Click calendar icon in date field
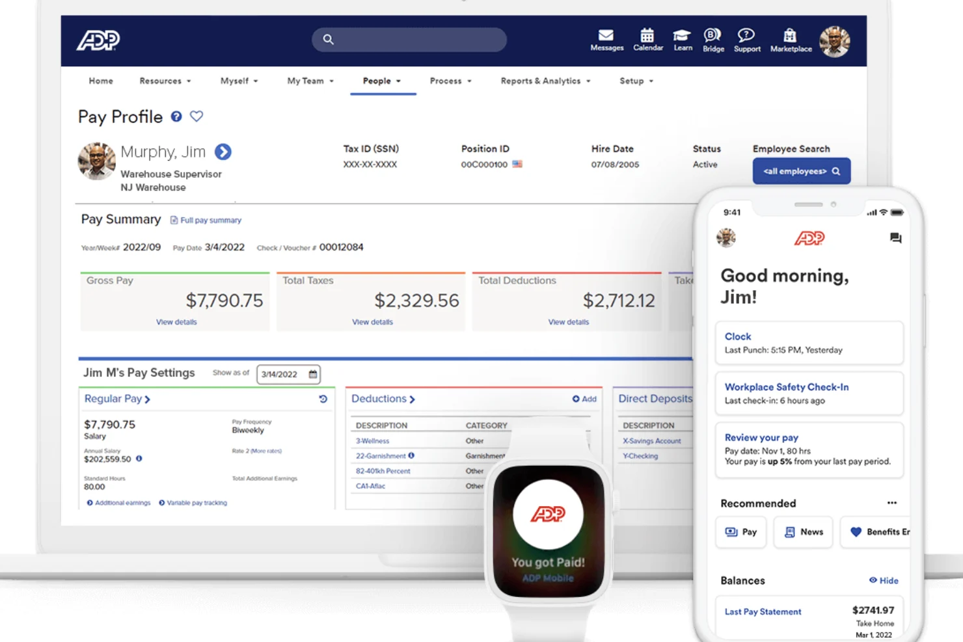The width and height of the screenshot is (963, 642). point(313,374)
